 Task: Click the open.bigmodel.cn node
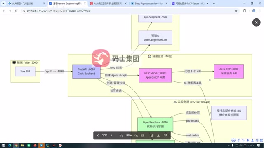click(x=155, y=38)
